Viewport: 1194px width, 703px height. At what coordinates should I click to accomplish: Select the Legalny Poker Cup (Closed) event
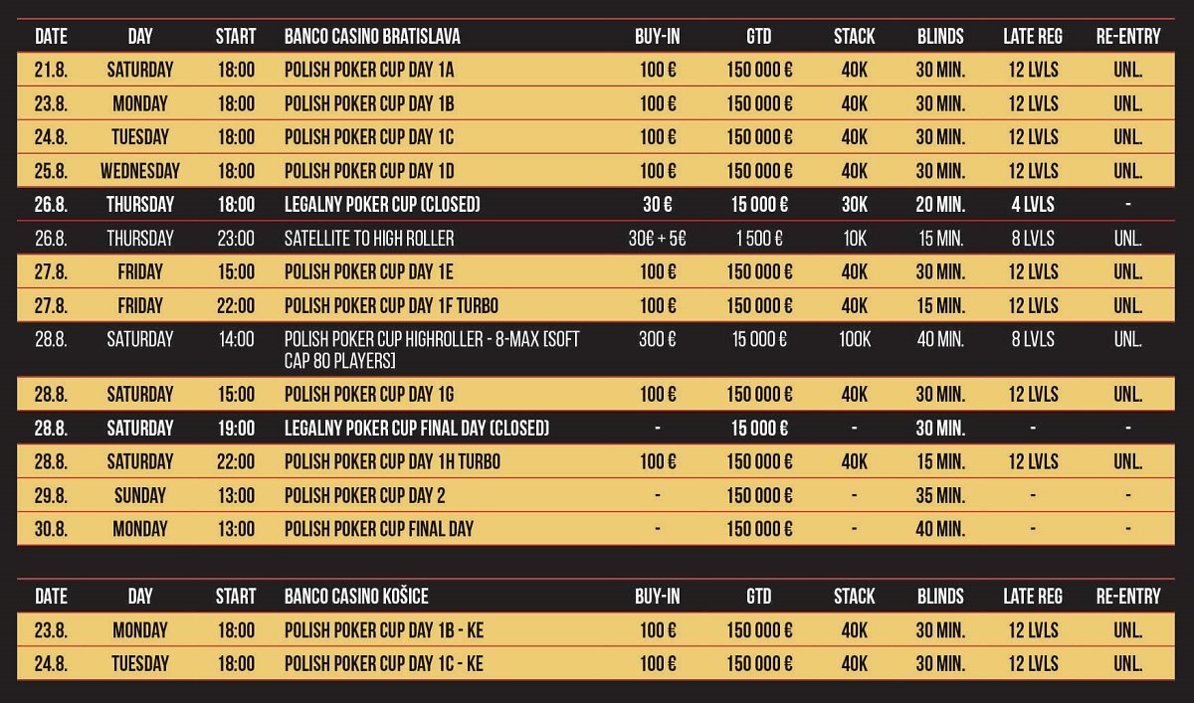382,205
